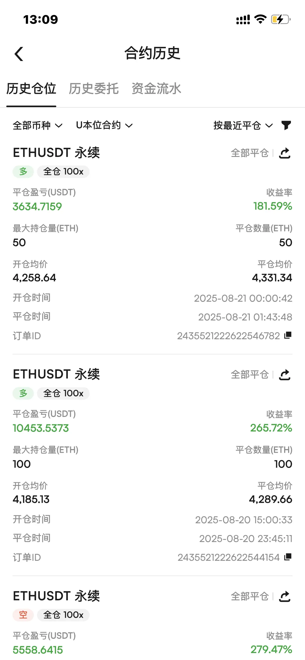
Task: Open the 按最近平仓 sort dropdown
Action: [x=243, y=125]
